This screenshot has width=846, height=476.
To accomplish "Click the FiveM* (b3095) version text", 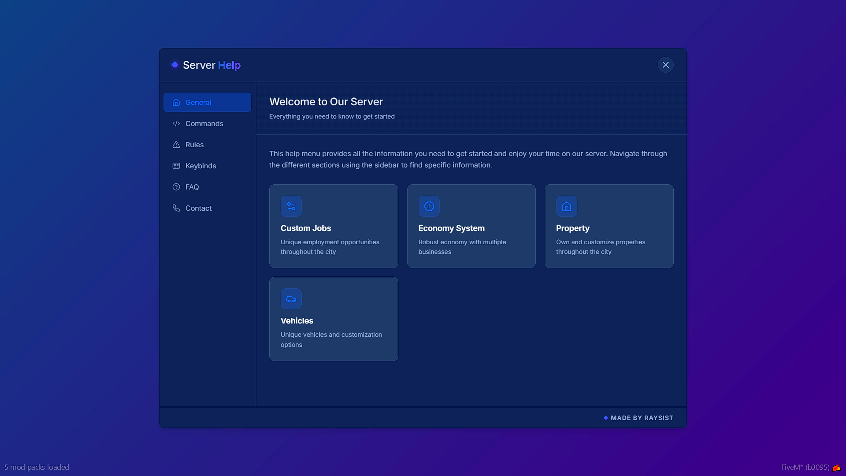I will coord(805,467).
